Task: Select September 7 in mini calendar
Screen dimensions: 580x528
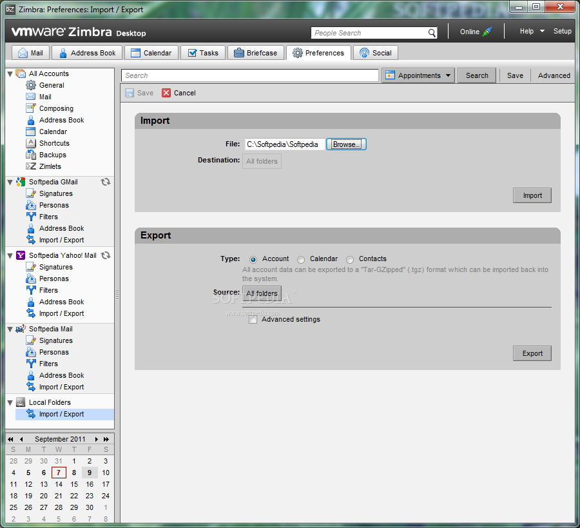Action: pos(59,473)
